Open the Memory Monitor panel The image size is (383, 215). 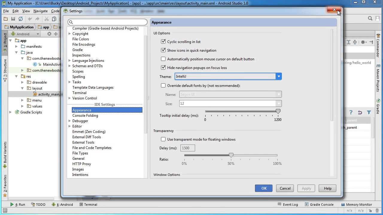[356, 205]
